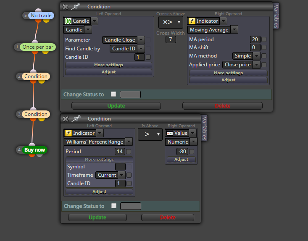Select the Once per bar block

(x=38, y=47)
